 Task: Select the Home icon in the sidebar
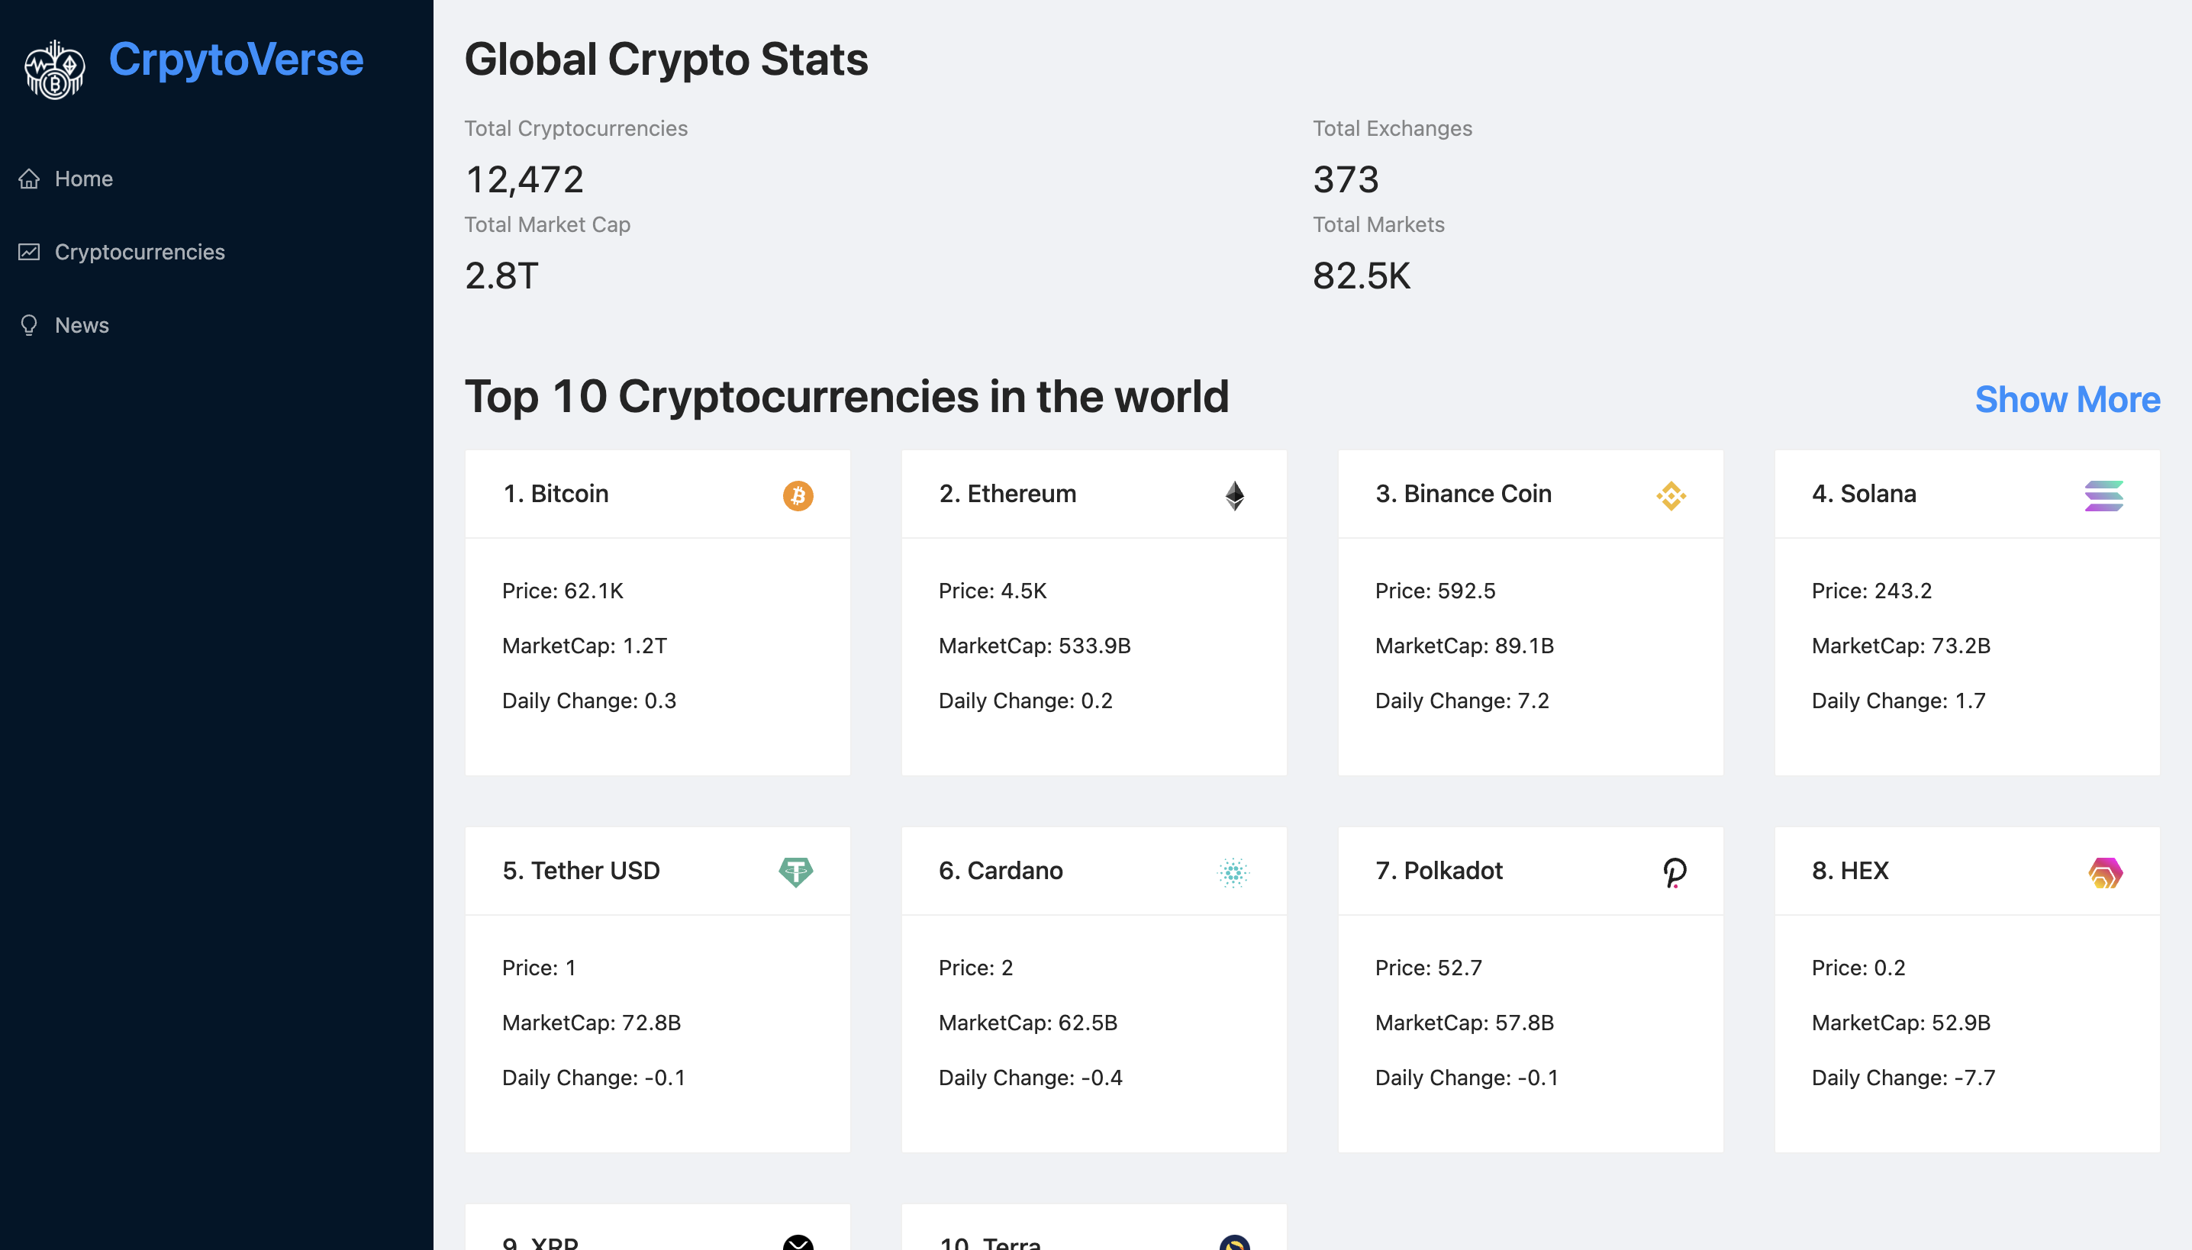pyautogui.click(x=28, y=179)
